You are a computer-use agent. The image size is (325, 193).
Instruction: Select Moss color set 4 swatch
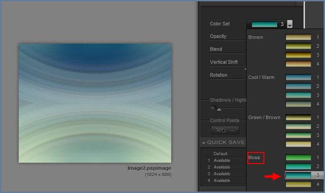[298, 184]
